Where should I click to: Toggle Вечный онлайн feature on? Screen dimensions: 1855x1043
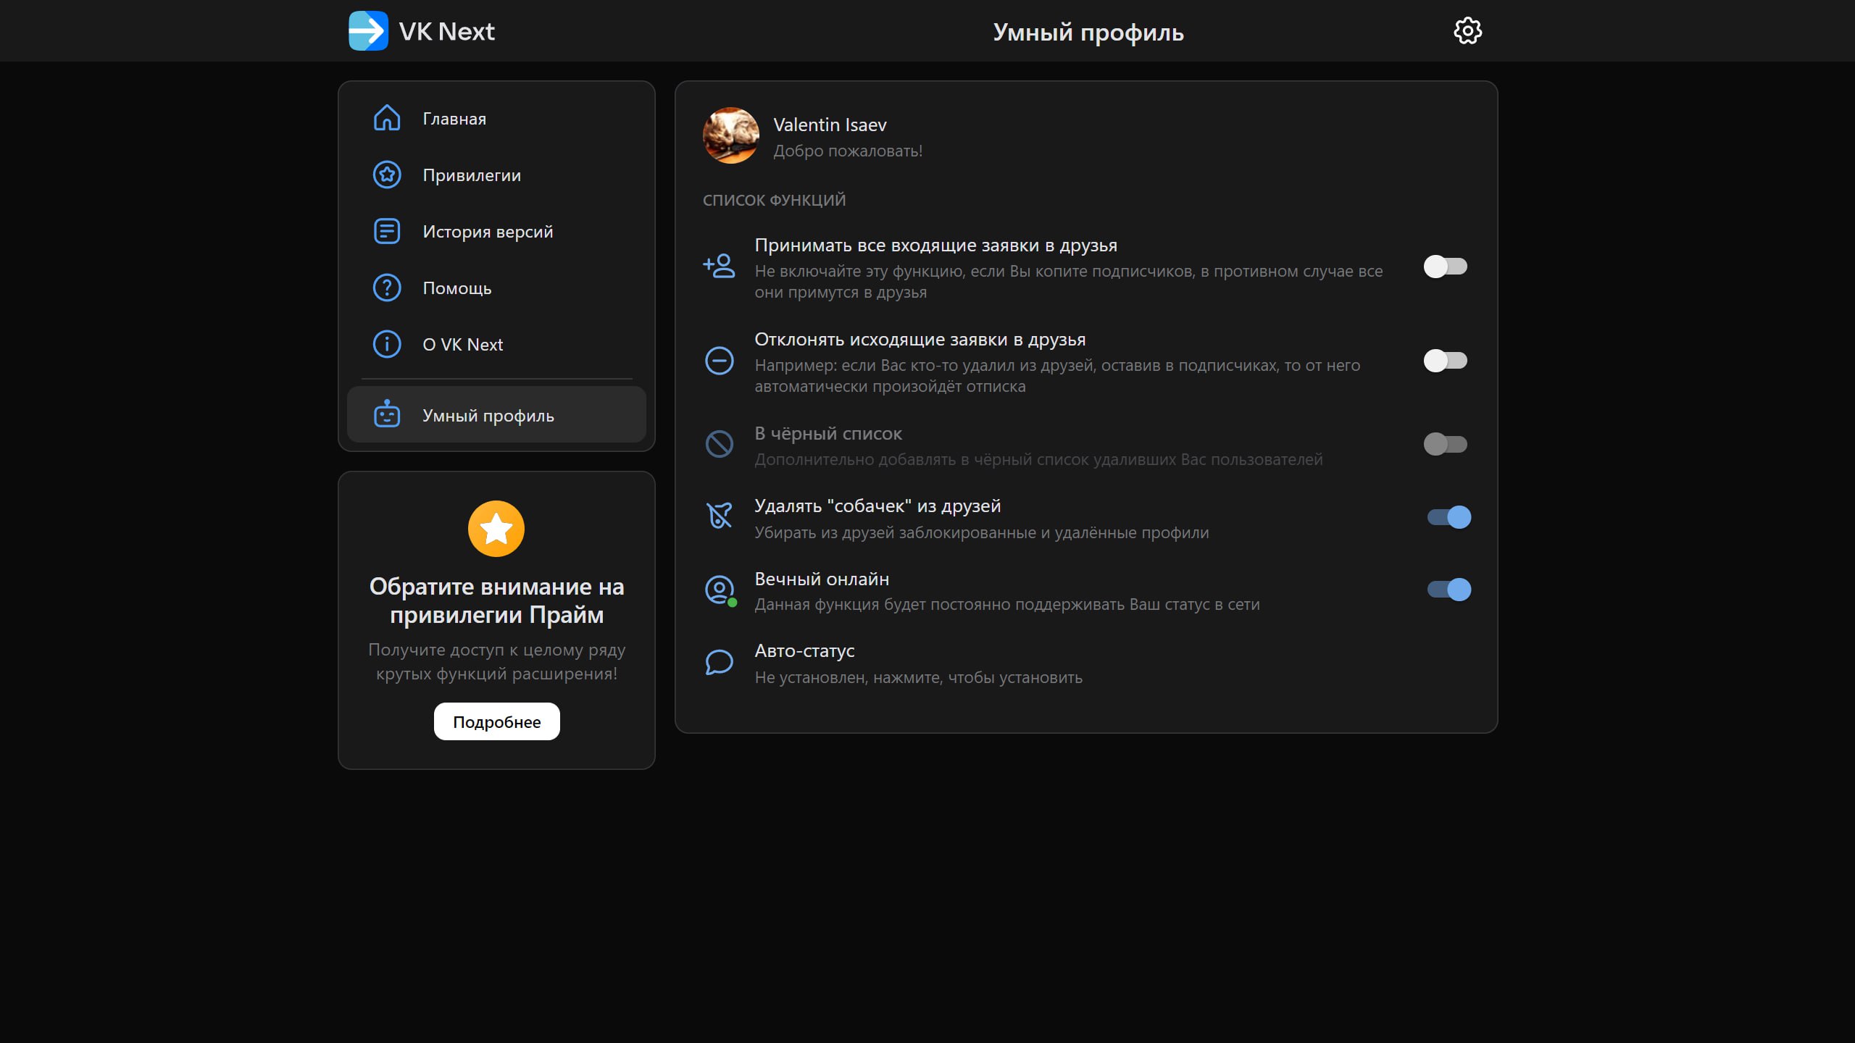[1447, 590]
